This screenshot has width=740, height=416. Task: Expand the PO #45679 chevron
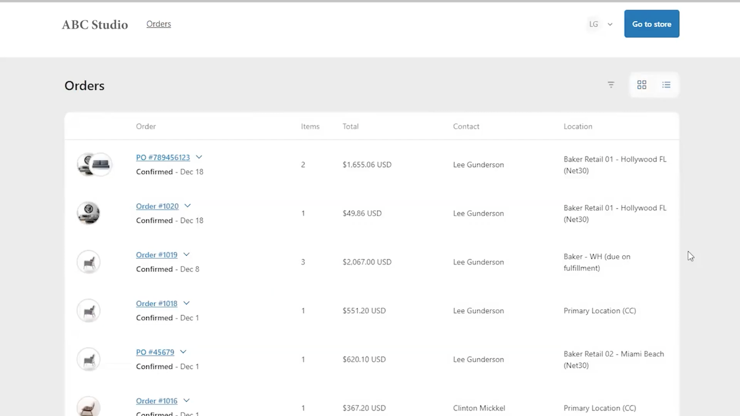183,352
